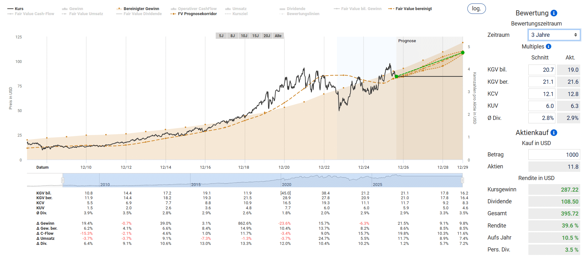
Task: Open the Aktienkauf info icon
Action: pyautogui.click(x=554, y=133)
